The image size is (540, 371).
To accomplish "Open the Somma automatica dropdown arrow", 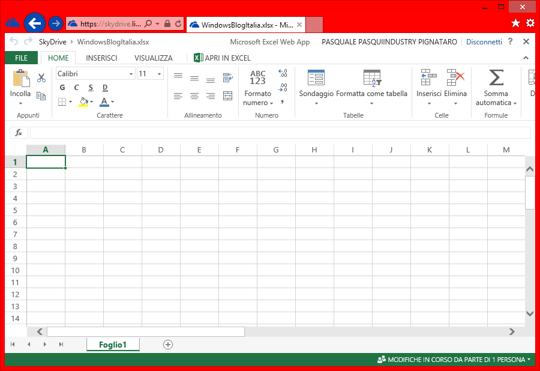I will (515, 103).
